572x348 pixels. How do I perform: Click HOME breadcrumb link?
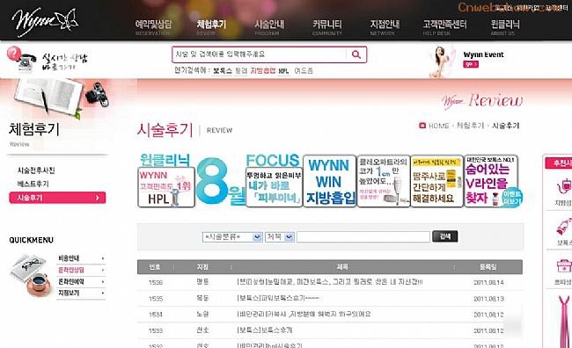[438, 126]
